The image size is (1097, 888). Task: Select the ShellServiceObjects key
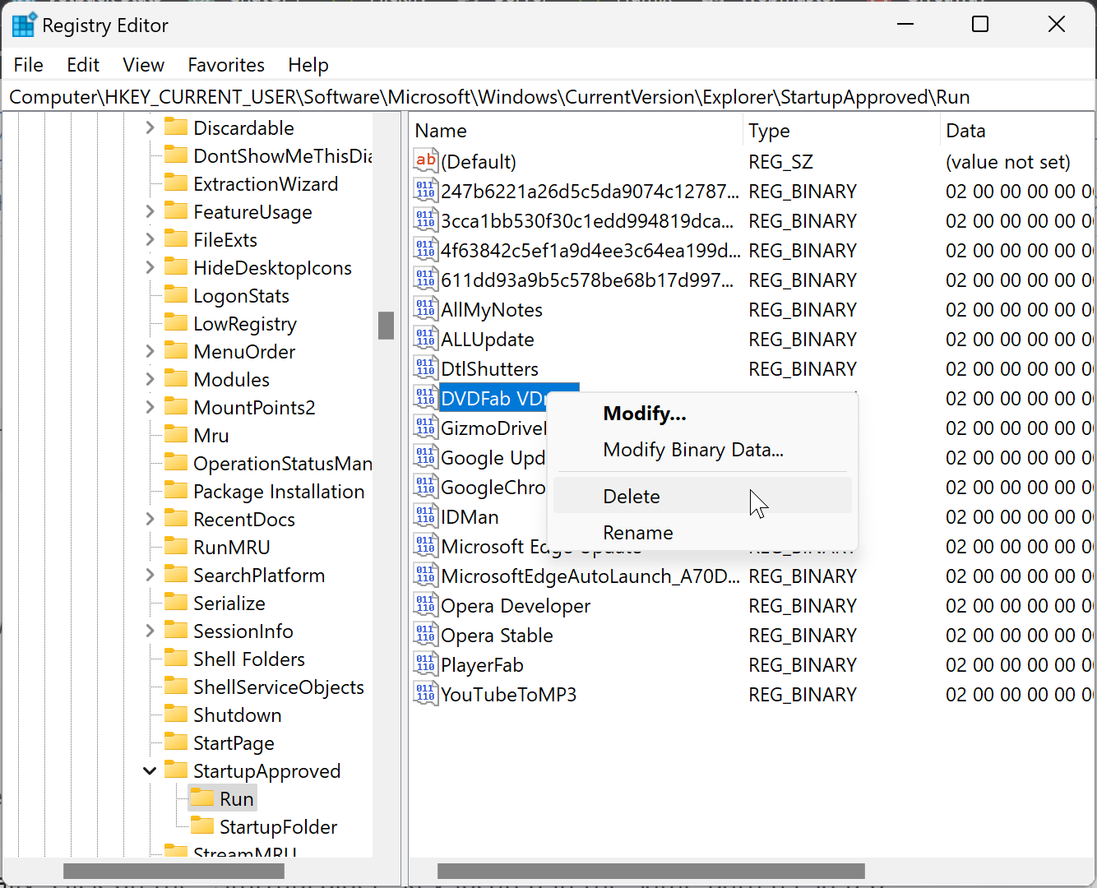[x=278, y=687]
